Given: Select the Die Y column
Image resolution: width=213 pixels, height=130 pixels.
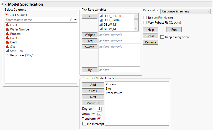Looking at the screenshot, I should pyautogui.click(x=14, y=42).
